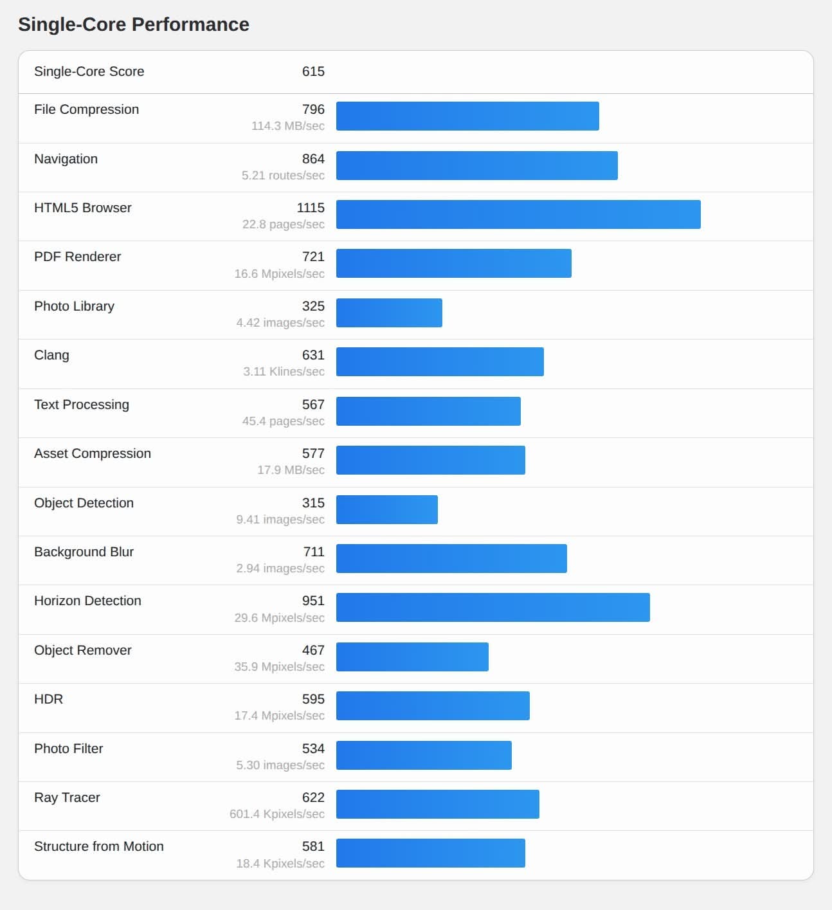832x910 pixels.
Task: Click the HDR benchmark bar
Action: click(433, 705)
